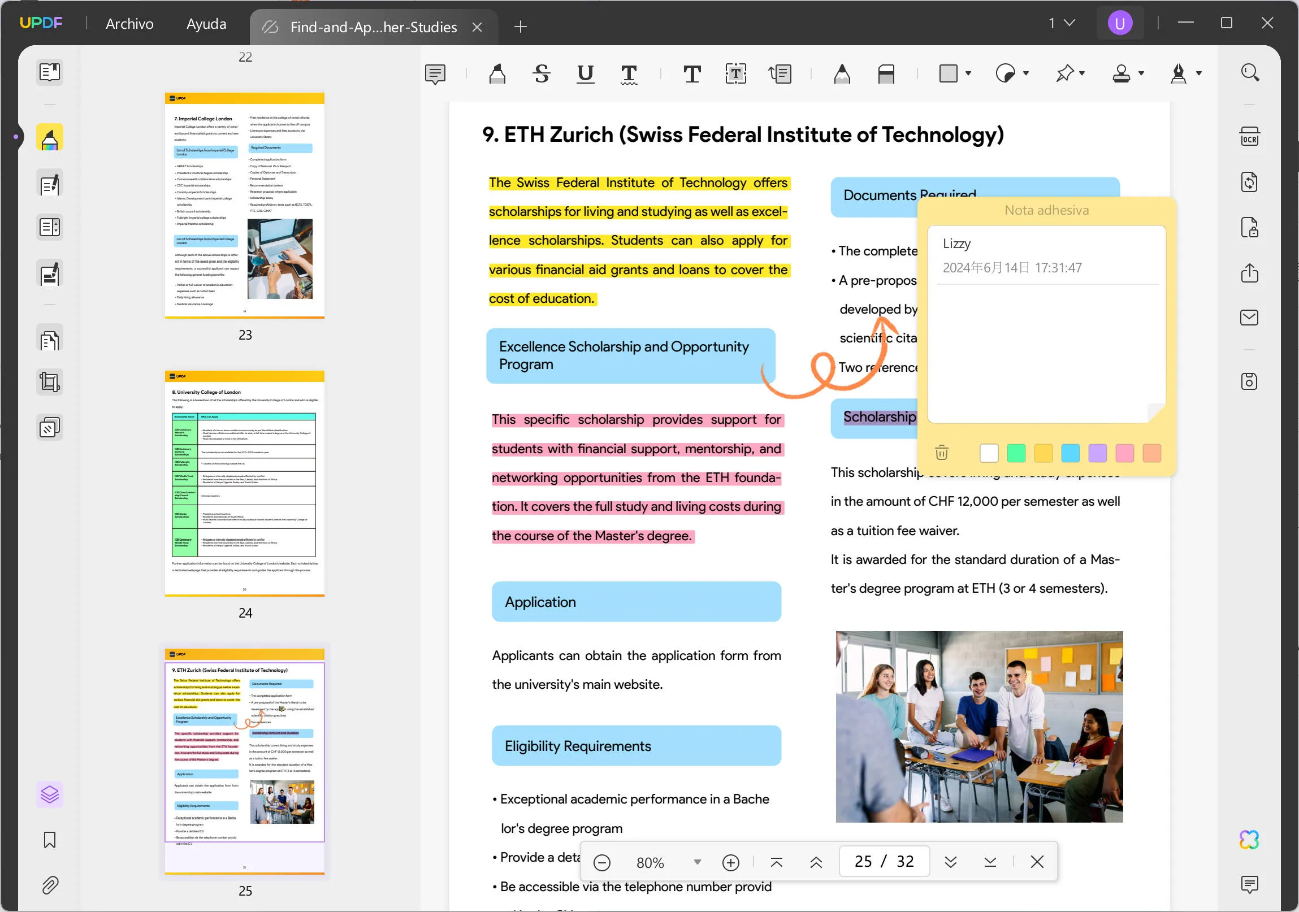Select the highlighter/marker tool icon
This screenshot has width=1299, height=912.
(x=497, y=73)
